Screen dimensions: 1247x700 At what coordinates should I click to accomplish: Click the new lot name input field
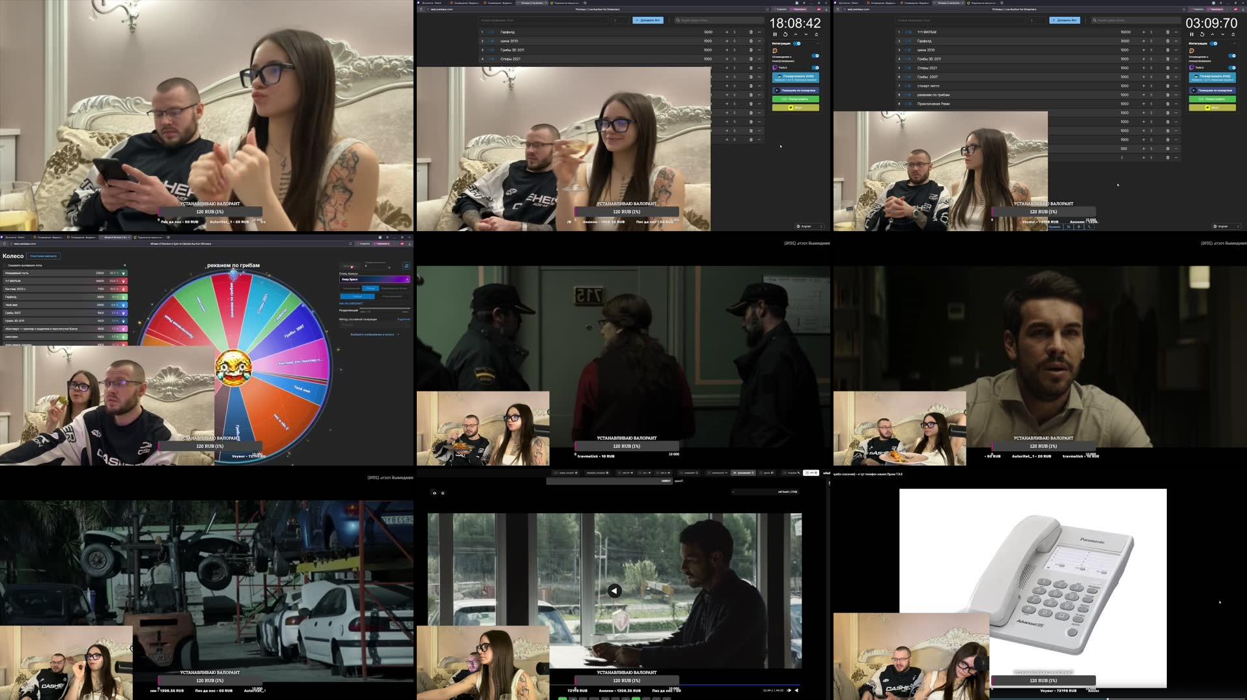point(537,20)
